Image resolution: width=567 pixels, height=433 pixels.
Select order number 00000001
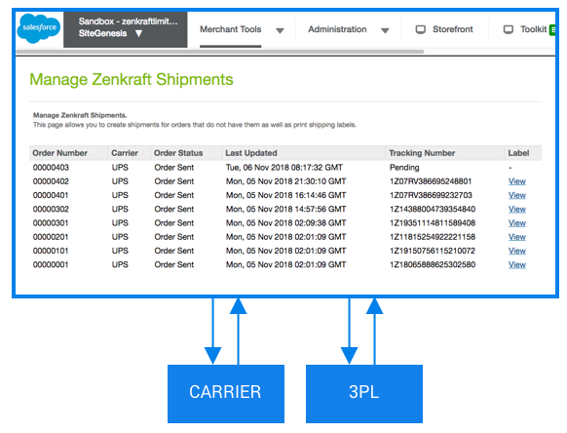pos(51,264)
